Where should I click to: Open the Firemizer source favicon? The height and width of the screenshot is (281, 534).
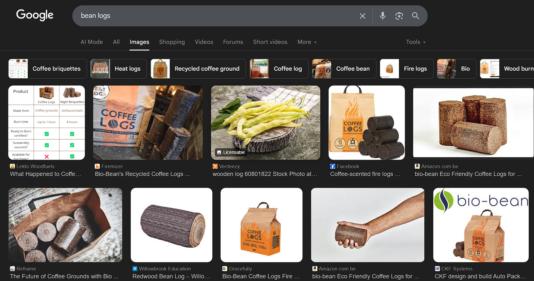pyautogui.click(x=97, y=166)
